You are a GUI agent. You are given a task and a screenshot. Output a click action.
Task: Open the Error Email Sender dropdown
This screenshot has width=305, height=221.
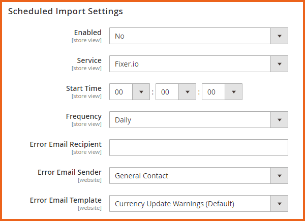coord(199,175)
